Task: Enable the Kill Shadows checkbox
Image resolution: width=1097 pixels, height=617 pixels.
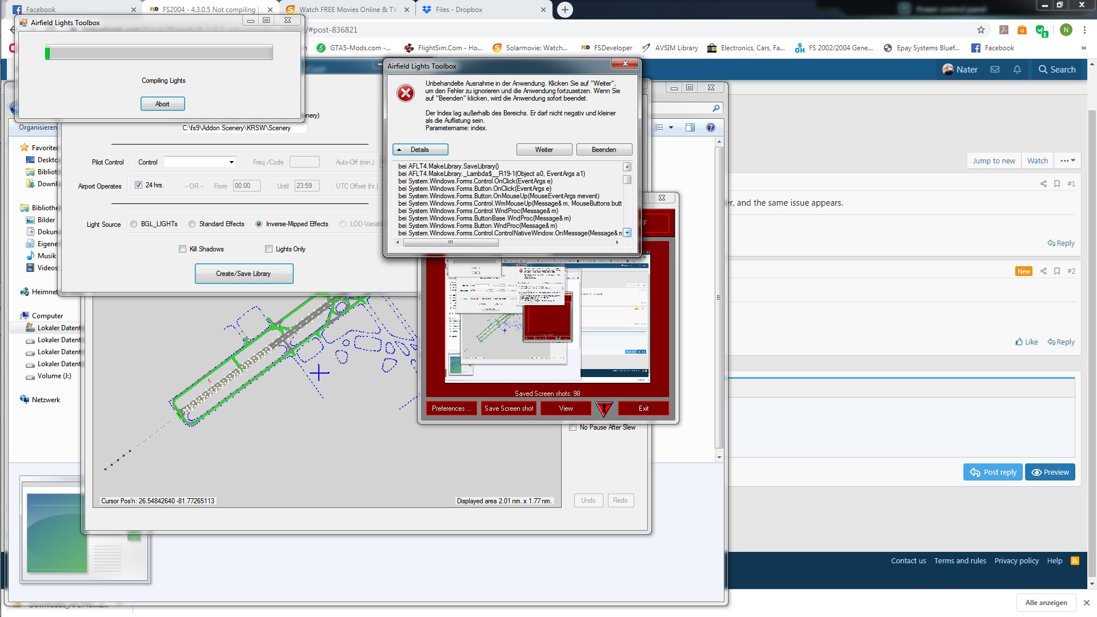Action: click(x=183, y=249)
